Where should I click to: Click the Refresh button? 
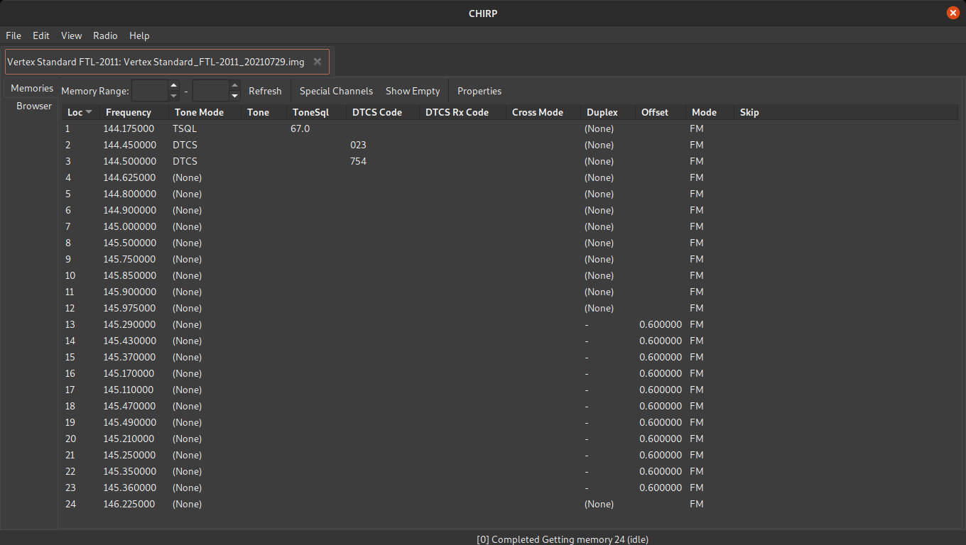pyautogui.click(x=265, y=91)
